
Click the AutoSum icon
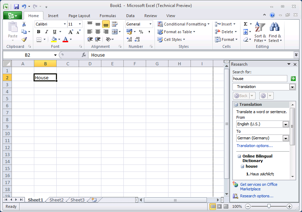[x=245, y=24]
